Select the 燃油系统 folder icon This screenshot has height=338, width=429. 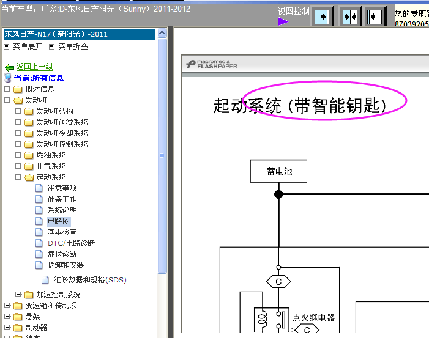[29, 155]
